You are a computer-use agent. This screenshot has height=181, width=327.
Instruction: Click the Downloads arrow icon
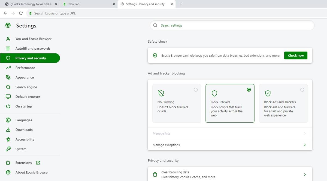(x=8, y=130)
